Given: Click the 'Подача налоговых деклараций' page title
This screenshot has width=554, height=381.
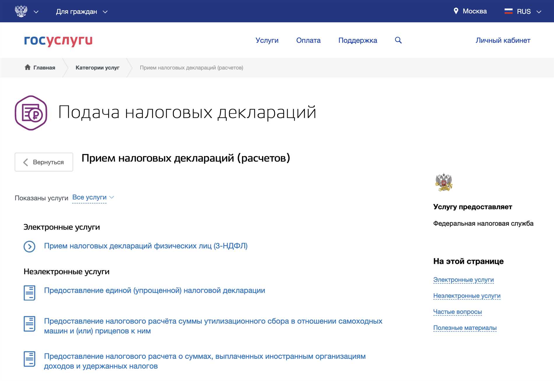Looking at the screenshot, I should tap(187, 113).
